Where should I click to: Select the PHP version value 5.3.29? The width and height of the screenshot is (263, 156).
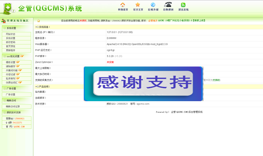110,56
